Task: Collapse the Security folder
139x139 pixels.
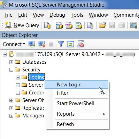Action: pos(11,70)
